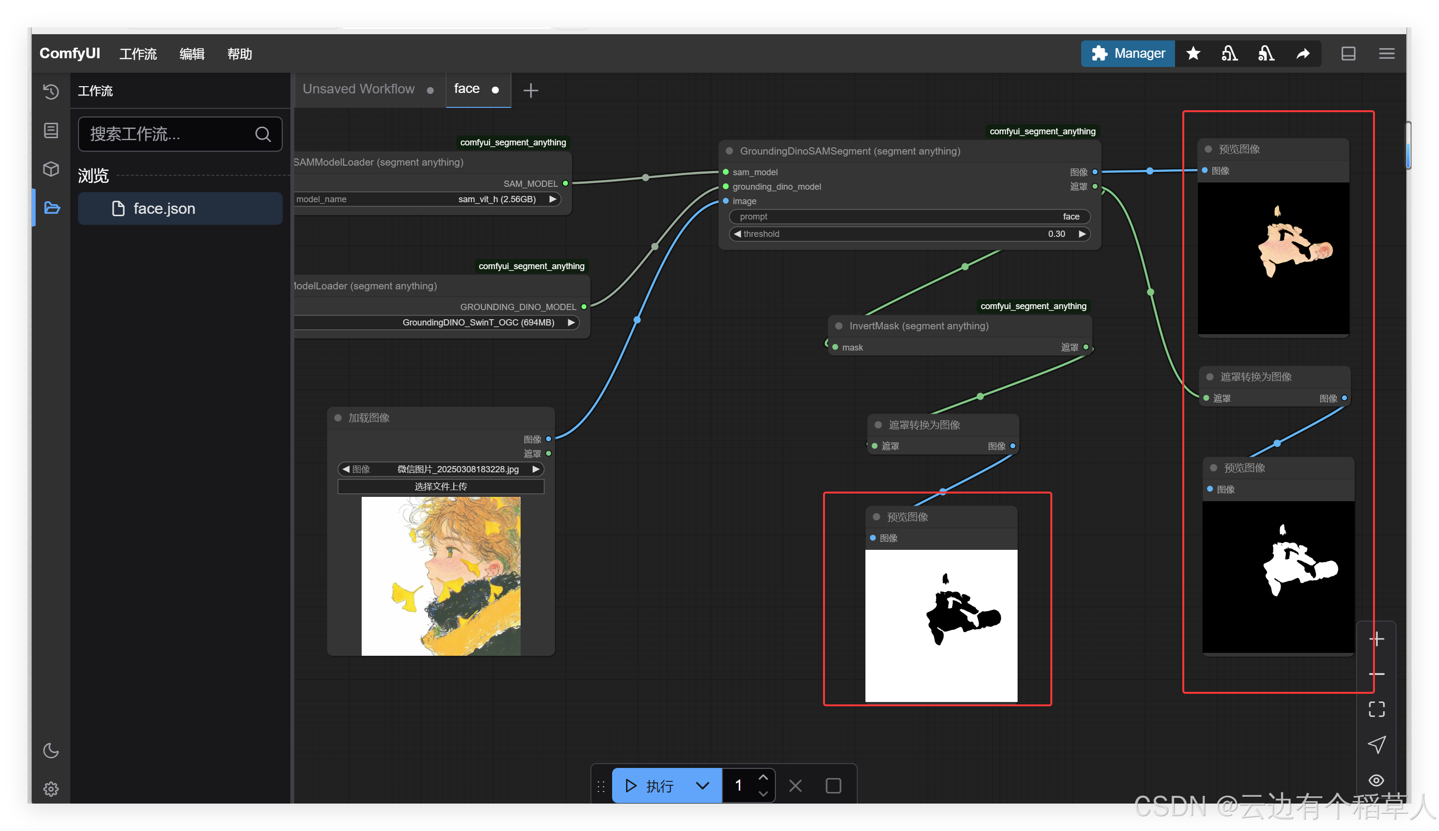This screenshot has height=831, width=1439.
Task: Click the star favorites icon
Action: 1193,53
